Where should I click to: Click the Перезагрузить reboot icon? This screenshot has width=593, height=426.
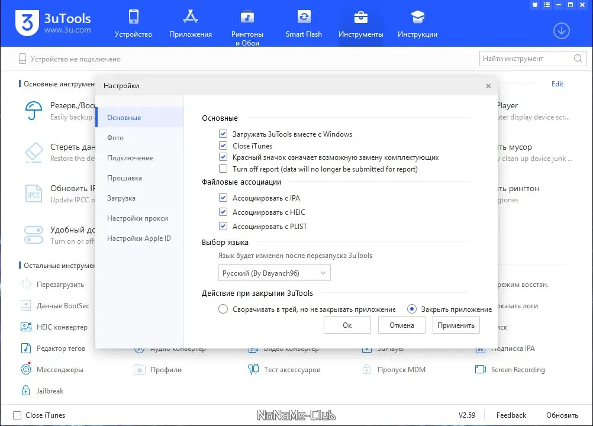point(26,284)
